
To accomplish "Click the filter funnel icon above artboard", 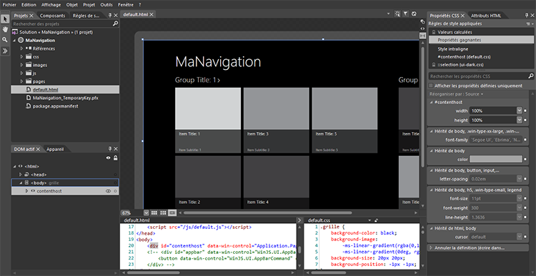I will pyautogui.click(x=405, y=14).
